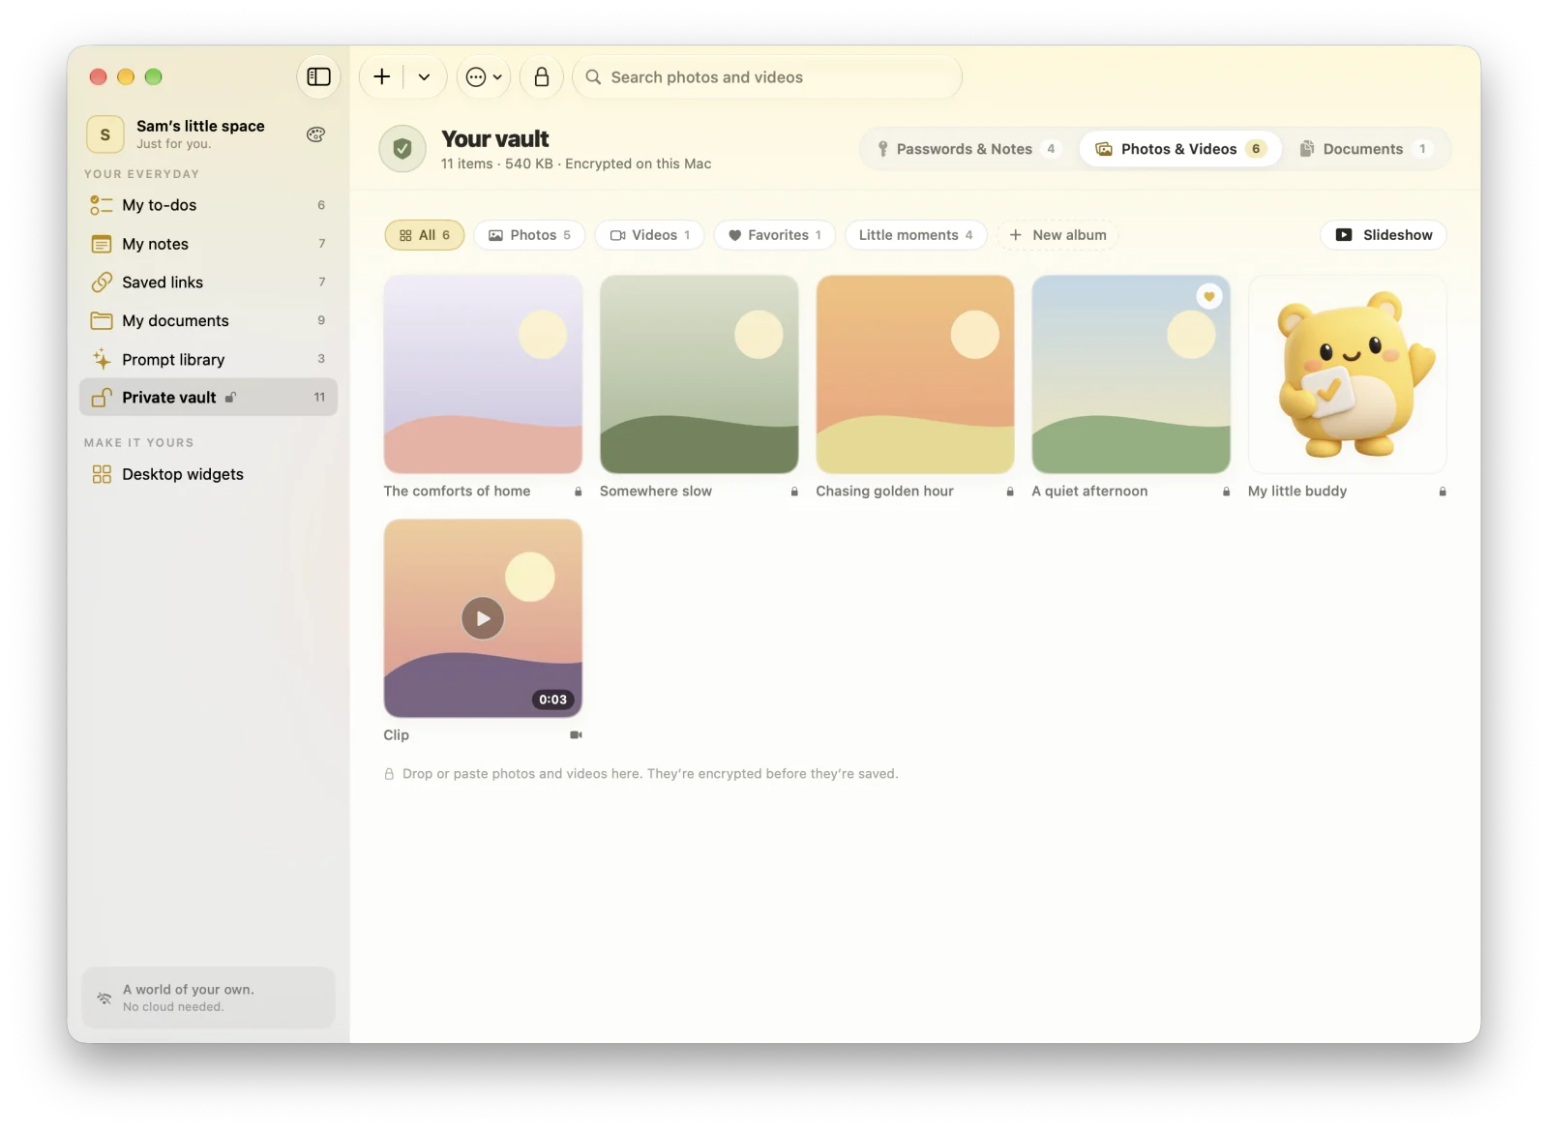Switch to Photos & Videos tab

1179,149
